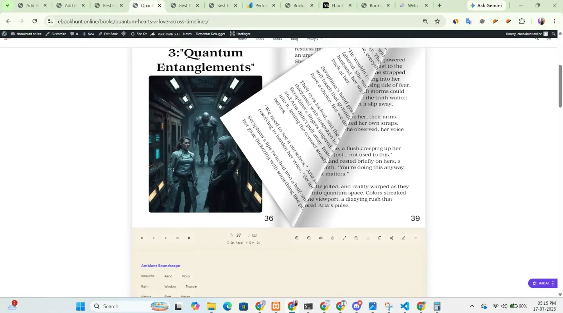Image resolution: width=563 pixels, height=313 pixels.
Task: Go back in browser history
Action: pos(9,21)
